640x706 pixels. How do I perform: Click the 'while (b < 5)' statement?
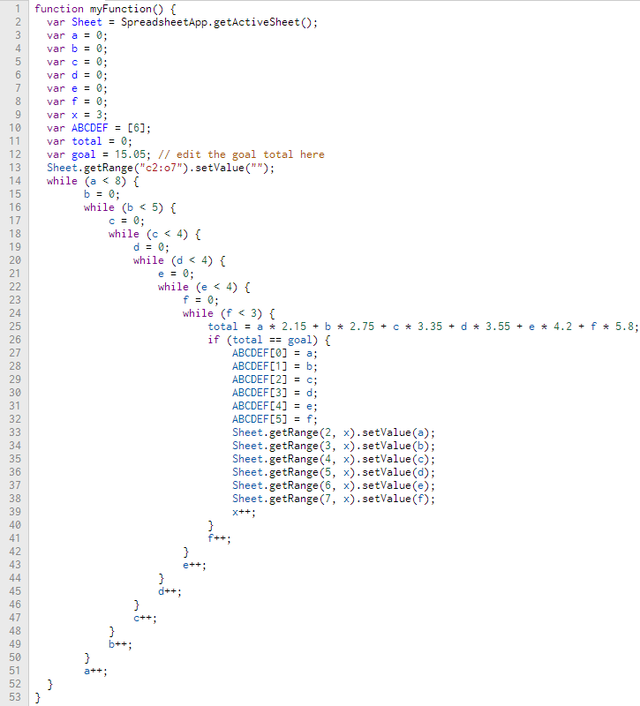(124, 207)
